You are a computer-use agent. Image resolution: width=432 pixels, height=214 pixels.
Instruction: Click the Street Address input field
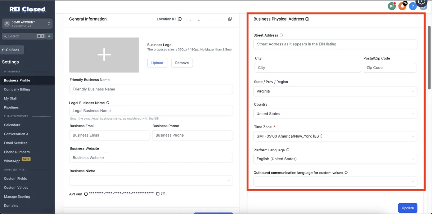(335, 44)
